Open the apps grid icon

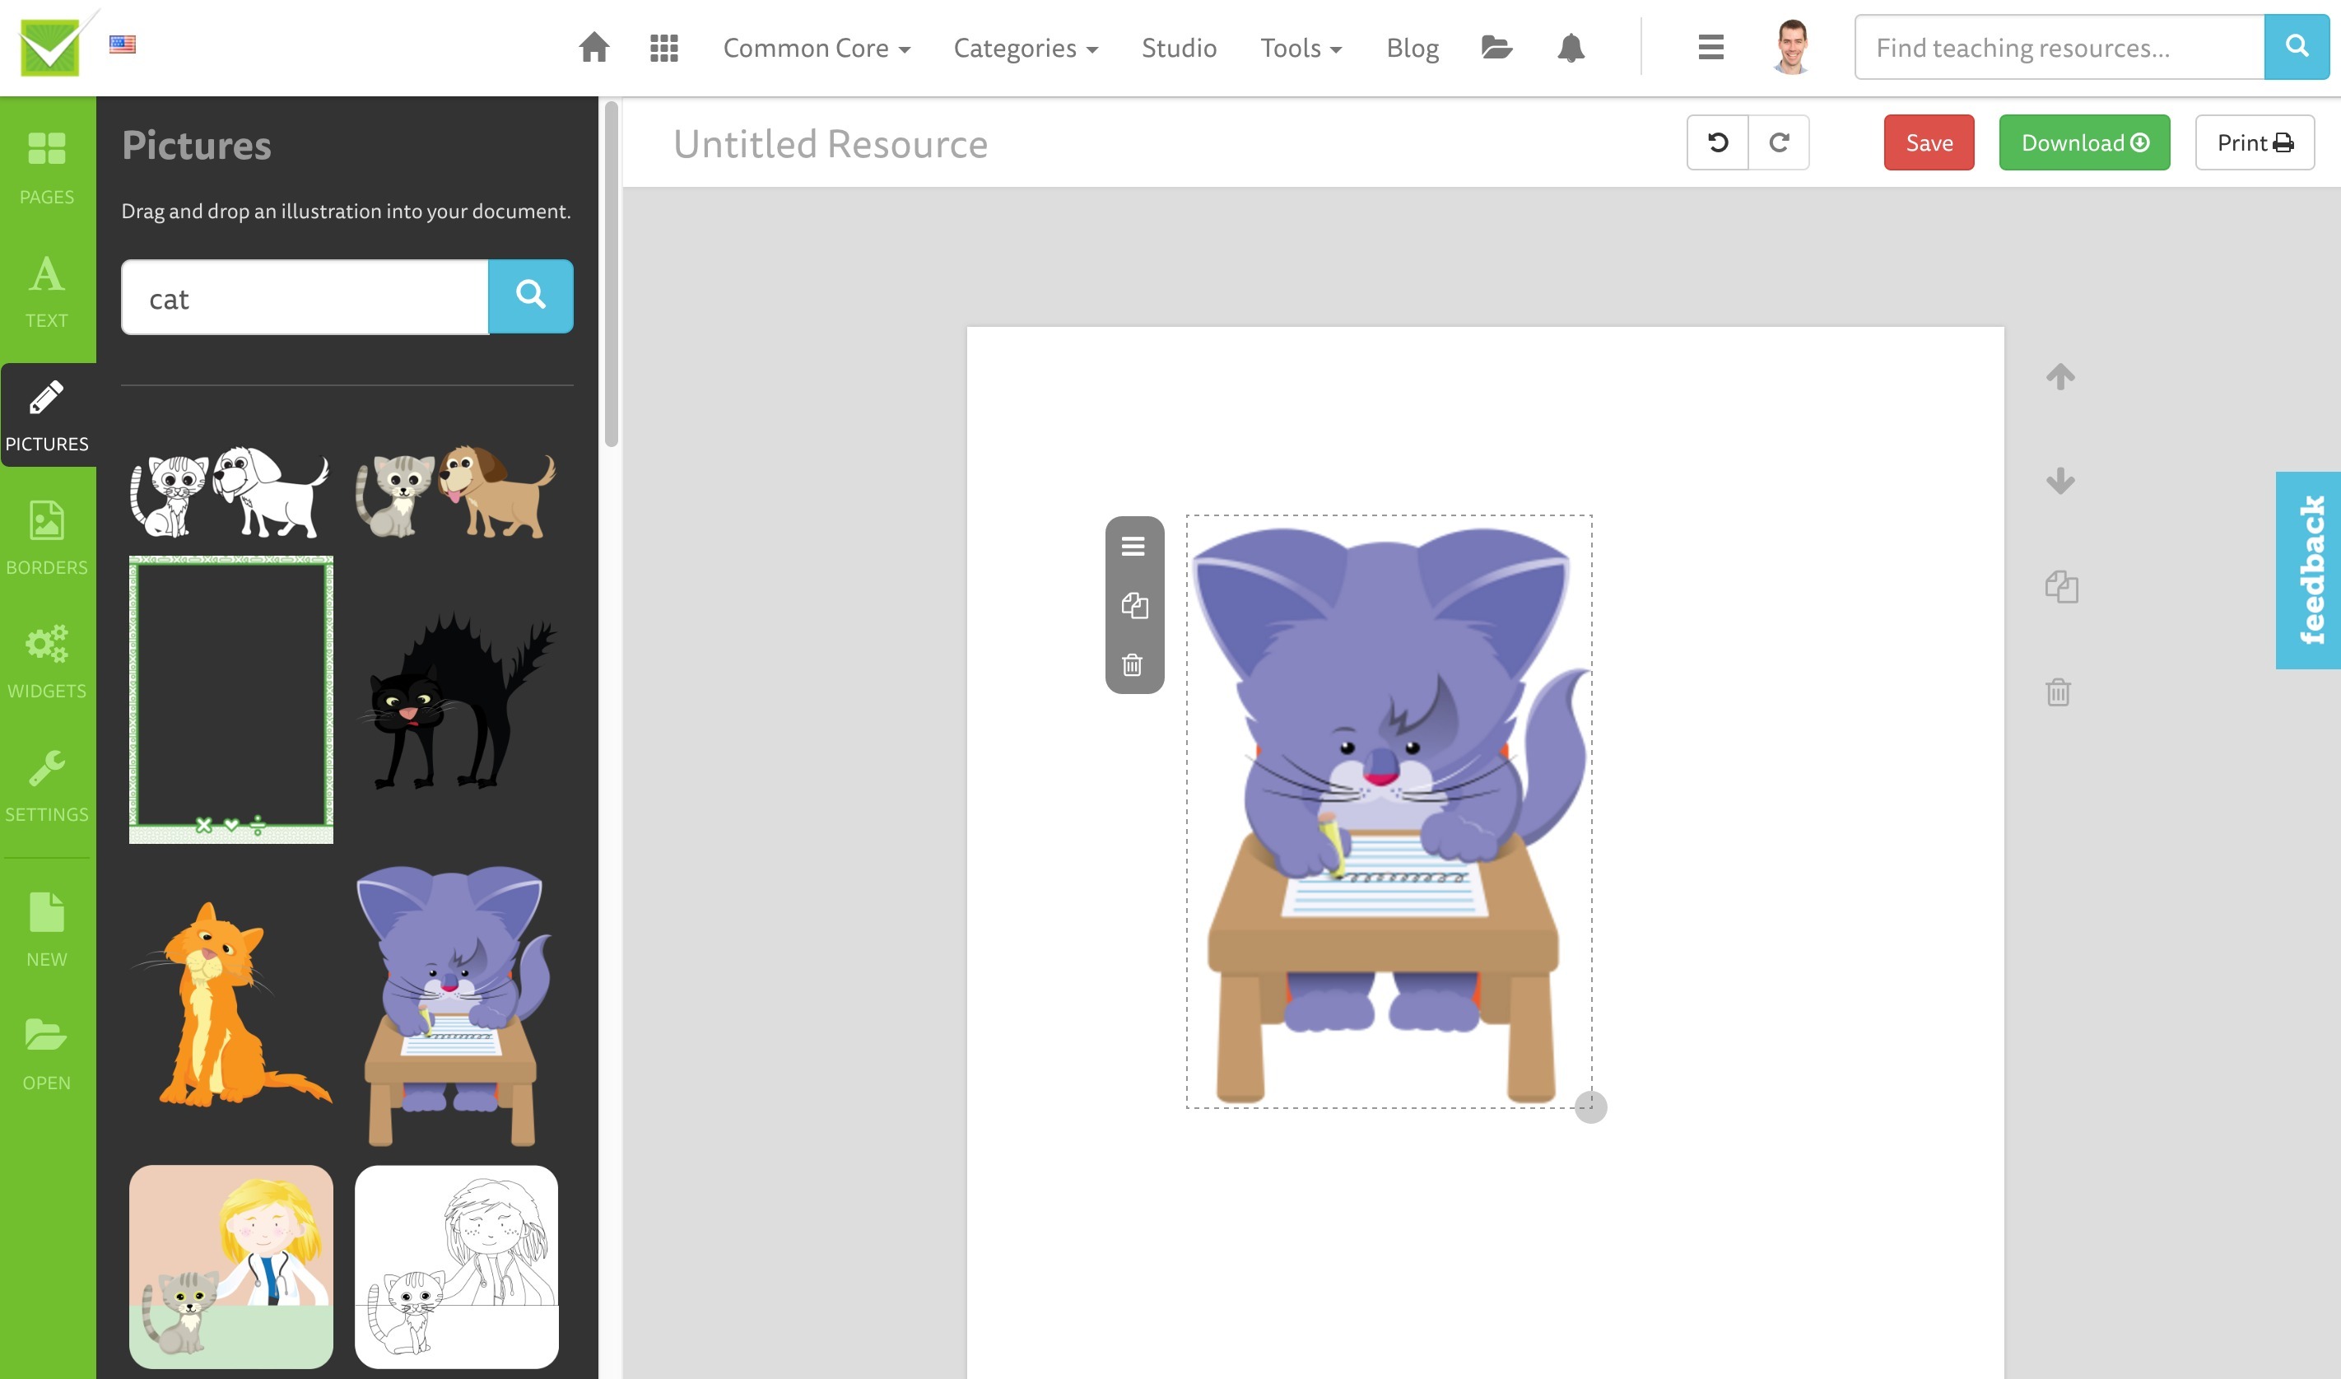664,48
